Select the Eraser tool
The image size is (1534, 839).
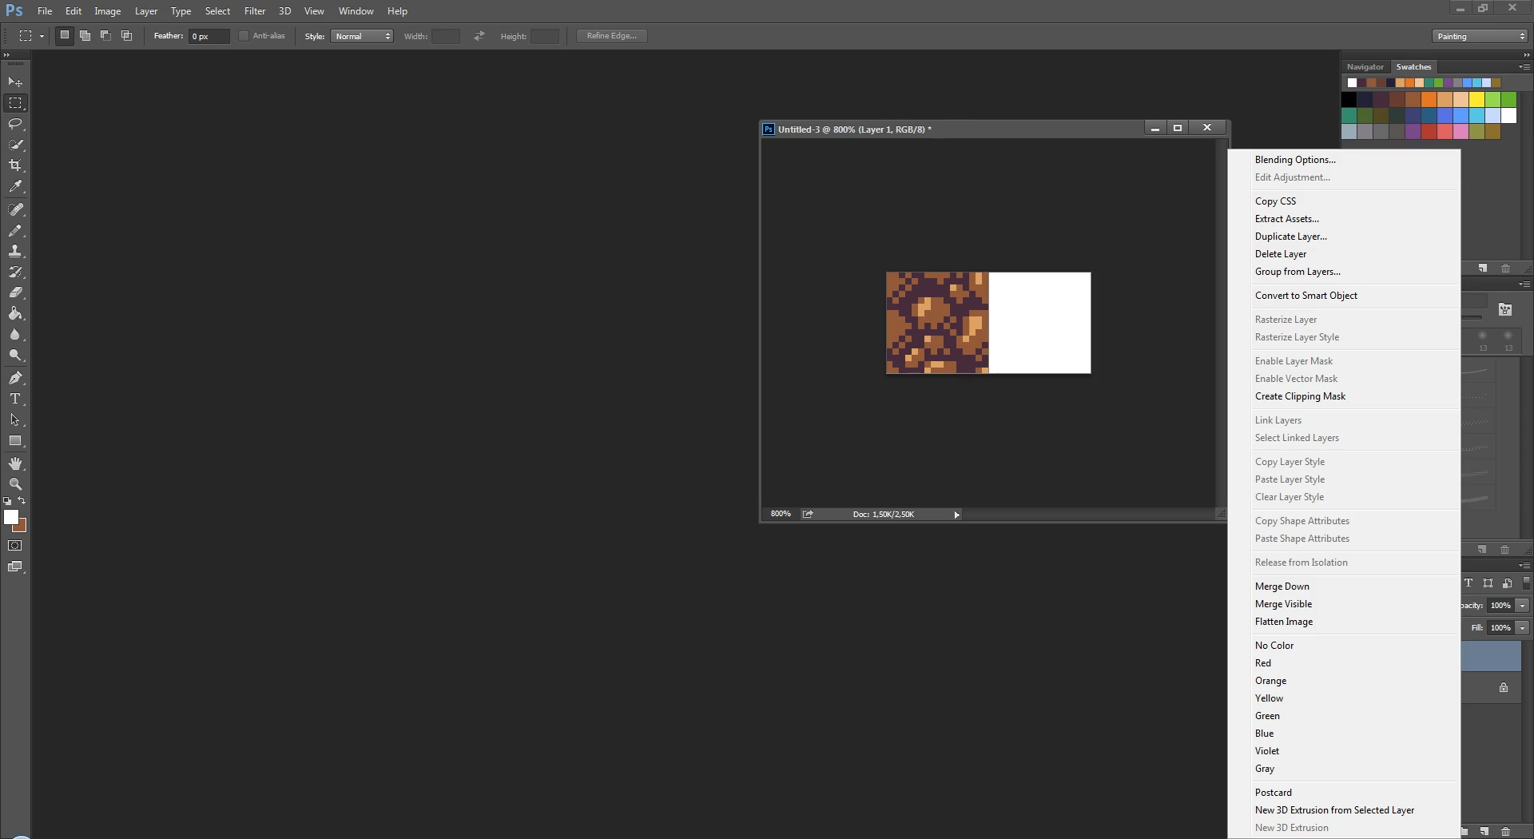(x=15, y=292)
